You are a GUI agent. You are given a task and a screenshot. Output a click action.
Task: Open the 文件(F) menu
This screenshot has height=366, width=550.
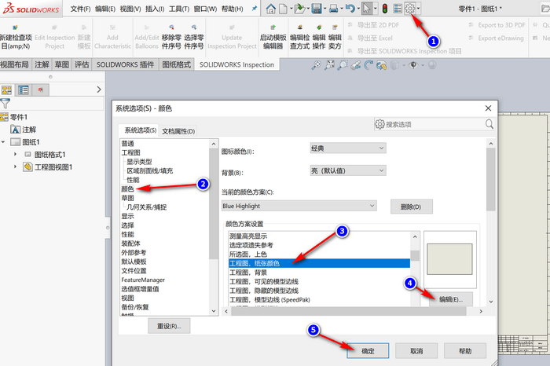pyautogui.click(x=80, y=9)
